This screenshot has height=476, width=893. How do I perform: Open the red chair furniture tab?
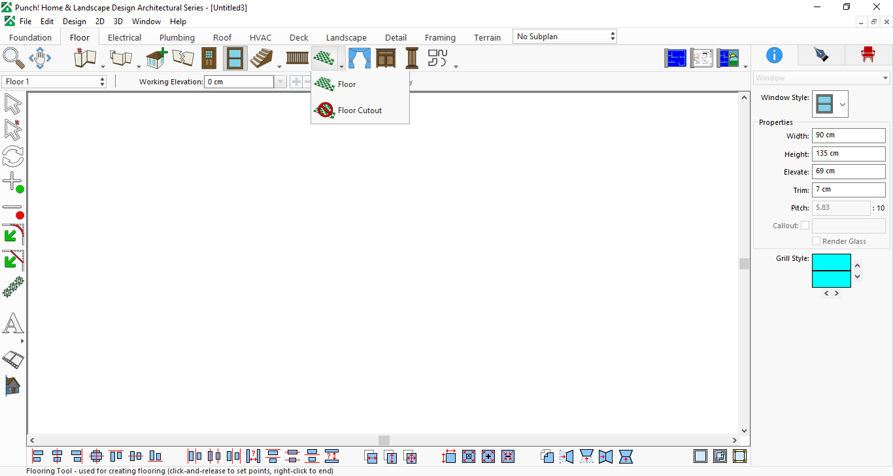868,54
